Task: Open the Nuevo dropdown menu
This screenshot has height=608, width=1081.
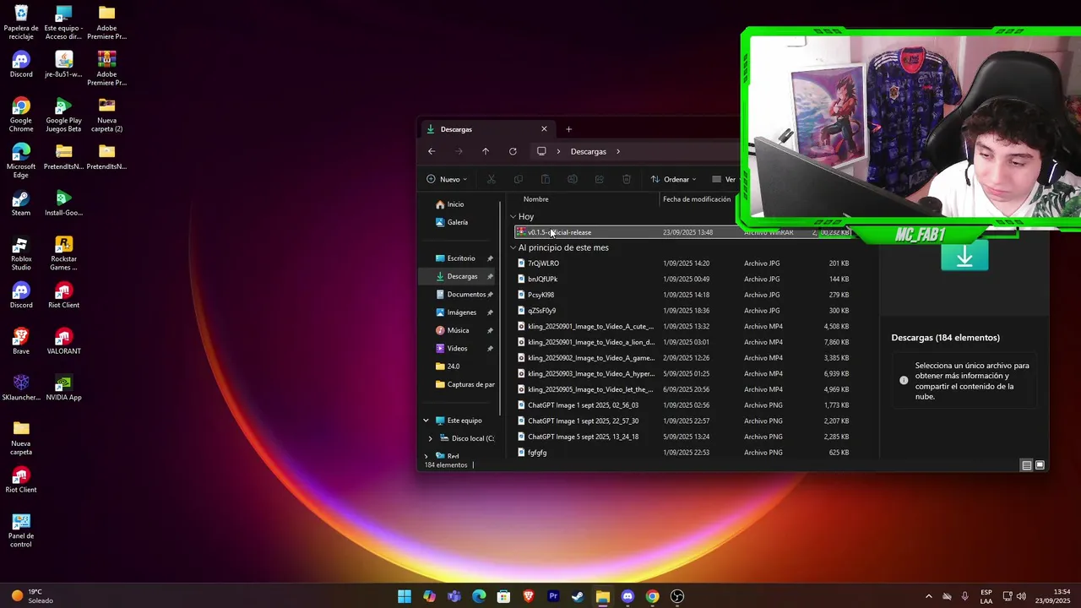Action: point(447,179)
